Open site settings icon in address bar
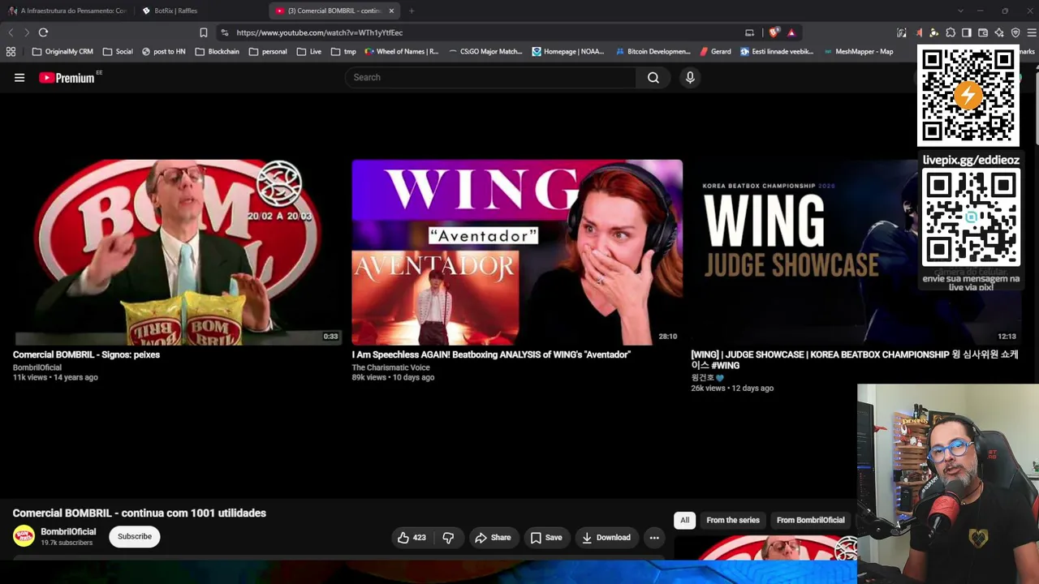Screen dimensions: 1039x584 coord(224,32)
